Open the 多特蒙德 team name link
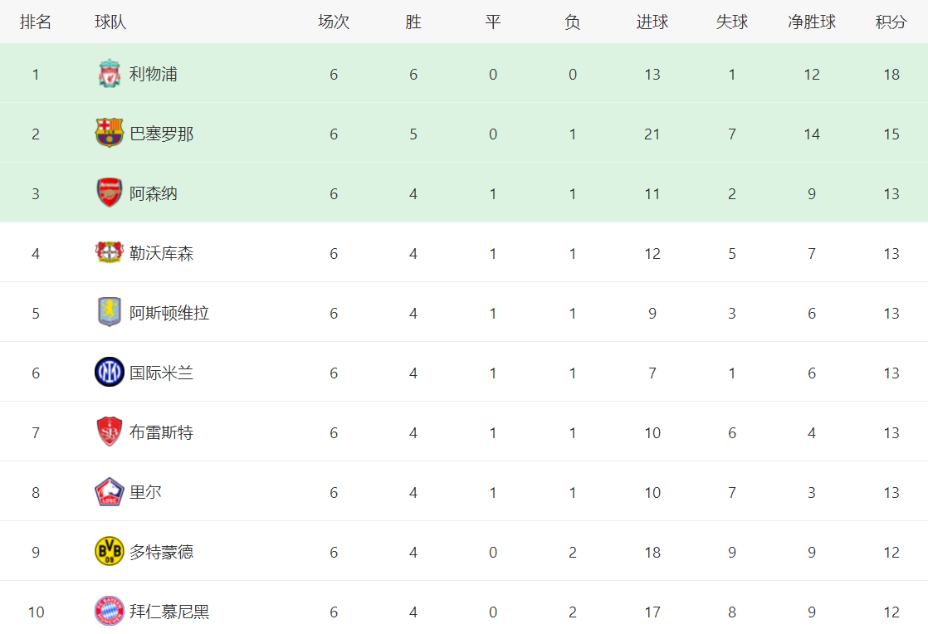The width and height of the screenshot is (928, 634). point(162,552)
